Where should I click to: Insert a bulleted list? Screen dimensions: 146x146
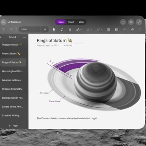coord(108,30)
